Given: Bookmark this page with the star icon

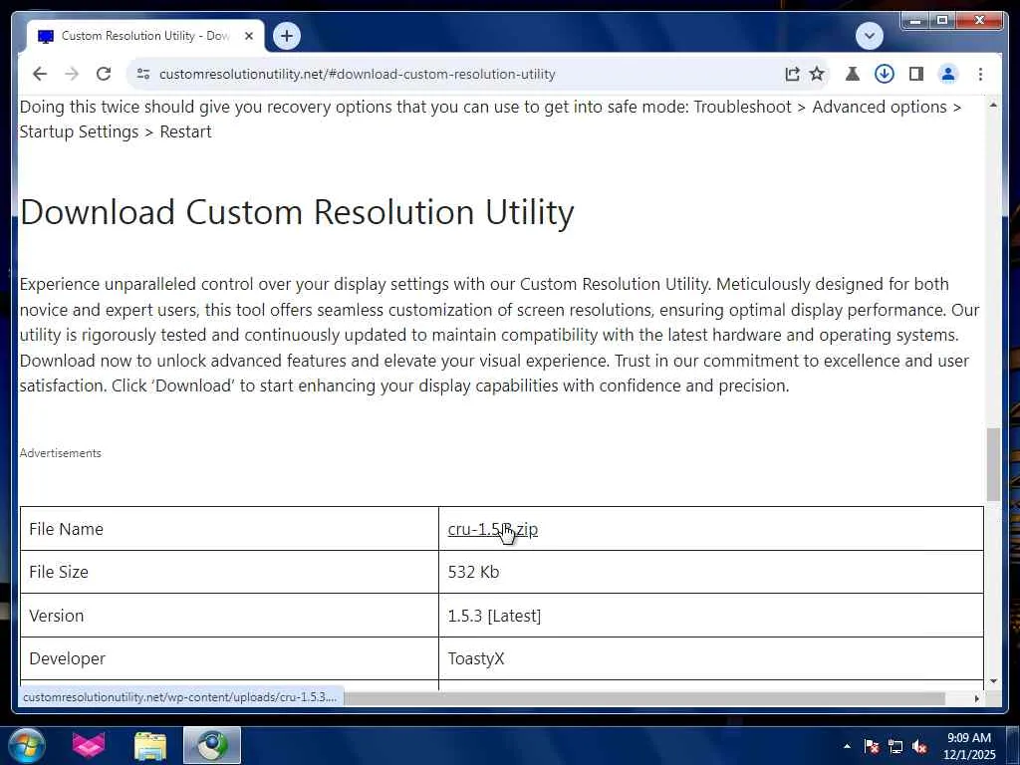Looking at the screenshot, I should click(817, 74).
